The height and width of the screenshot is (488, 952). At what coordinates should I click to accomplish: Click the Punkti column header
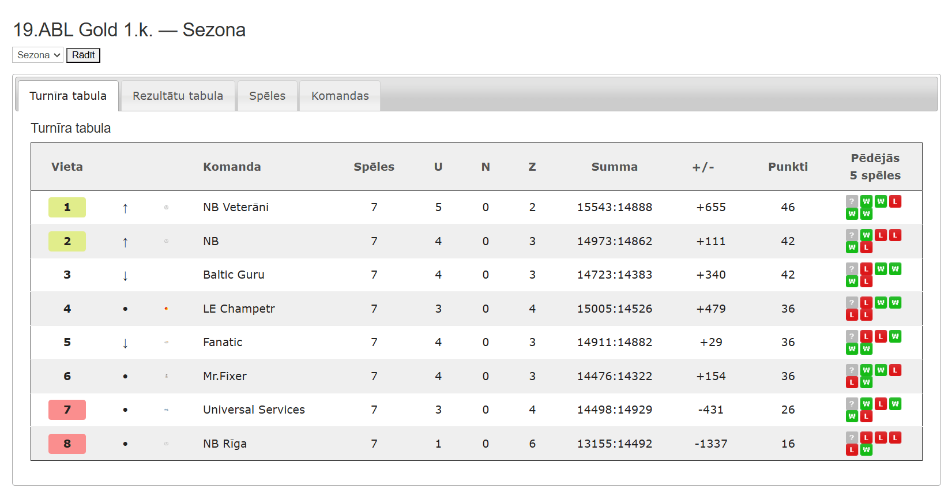[x=788, y=167]
